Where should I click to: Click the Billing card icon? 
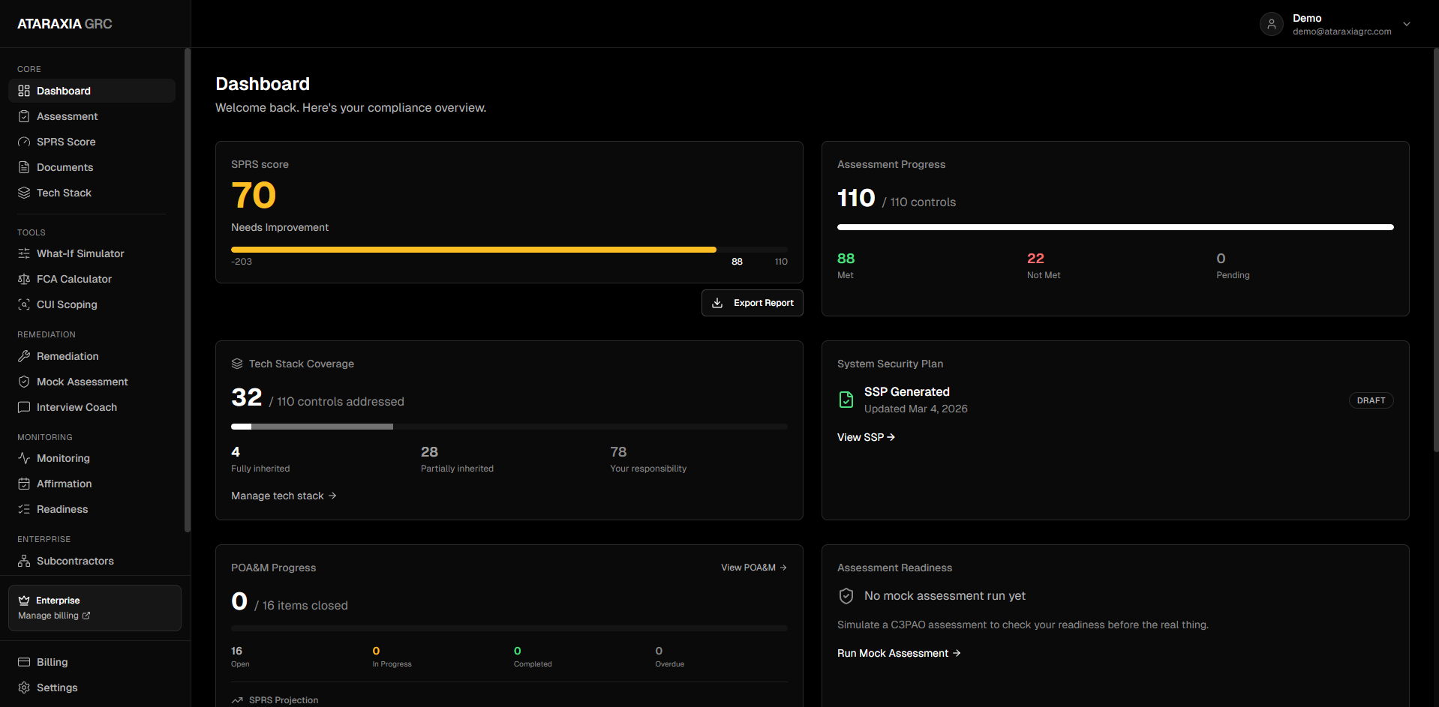tap(24, 662)
